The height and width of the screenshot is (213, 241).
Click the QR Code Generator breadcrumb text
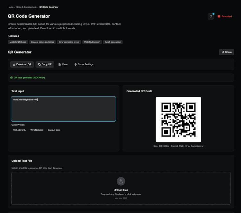point(49,7)
